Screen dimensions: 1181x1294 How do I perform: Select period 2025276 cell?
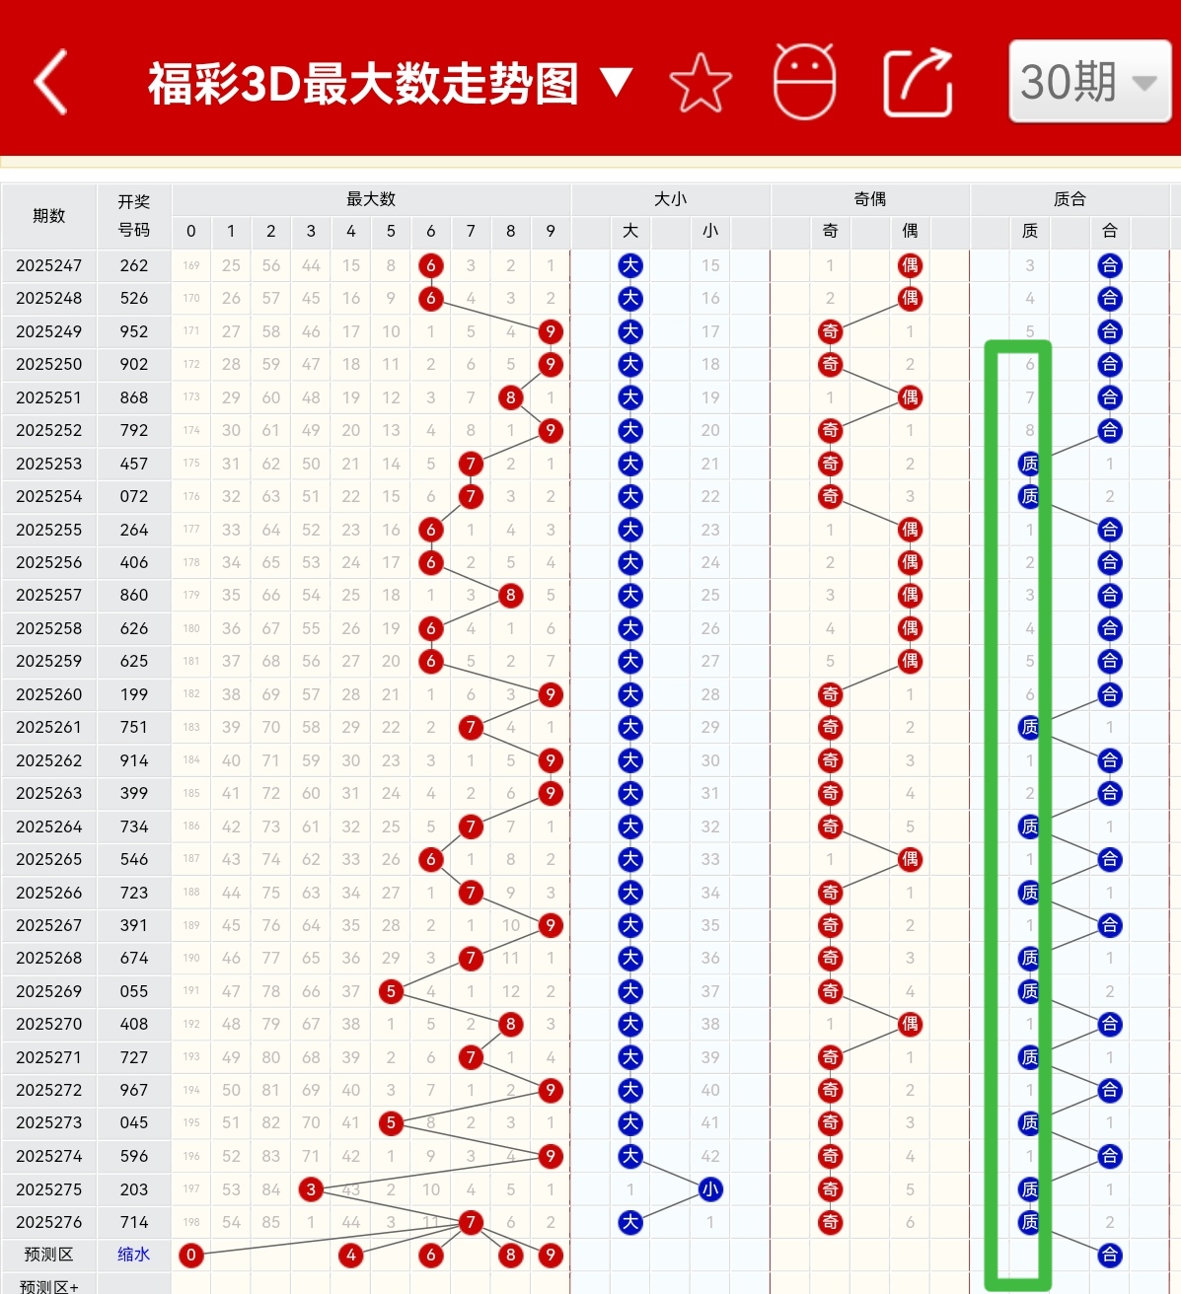click(49, 1222)
